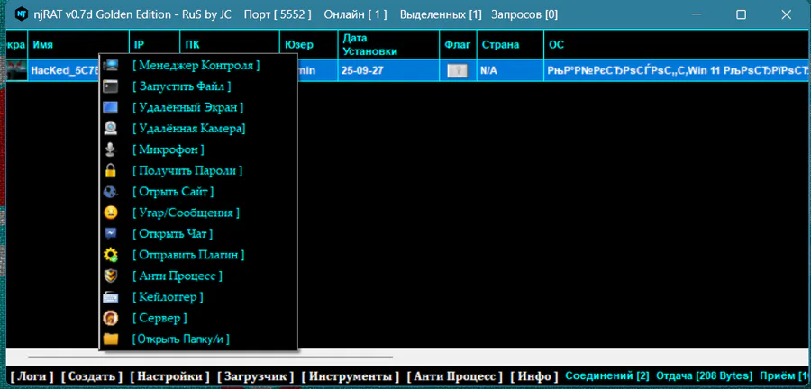Click the helmet icon beside Сервер

pyautogui.click(x=110, y=318)
